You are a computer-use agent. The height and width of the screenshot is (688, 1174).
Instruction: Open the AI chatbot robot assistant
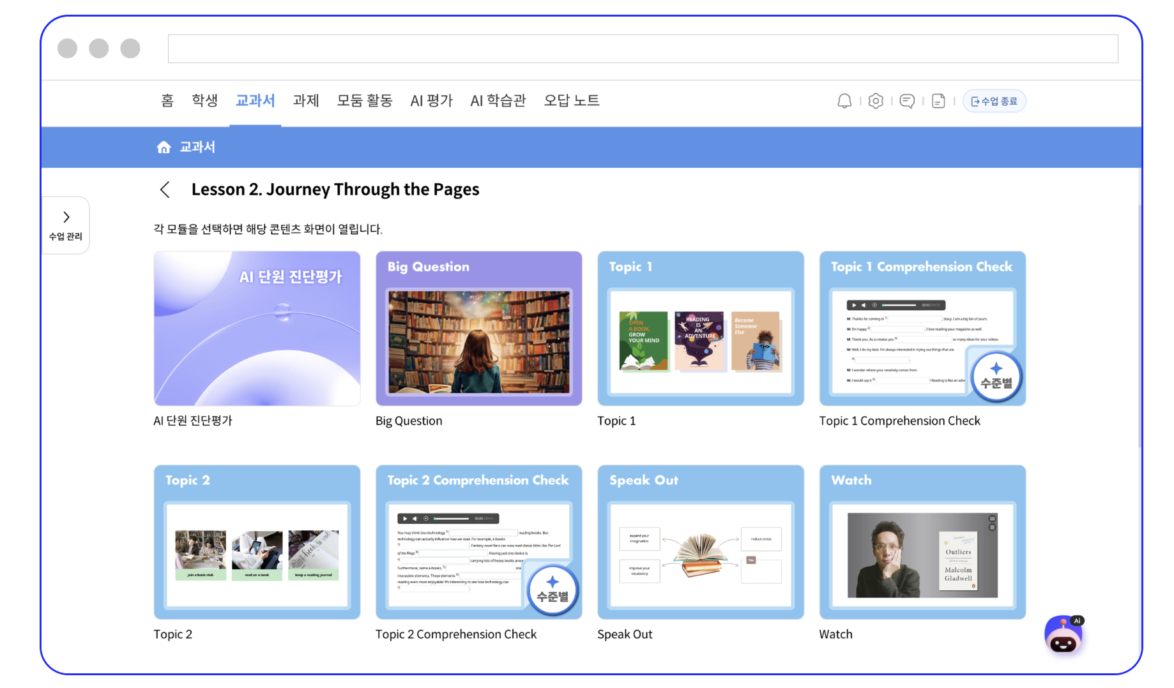coord(1063,635)
